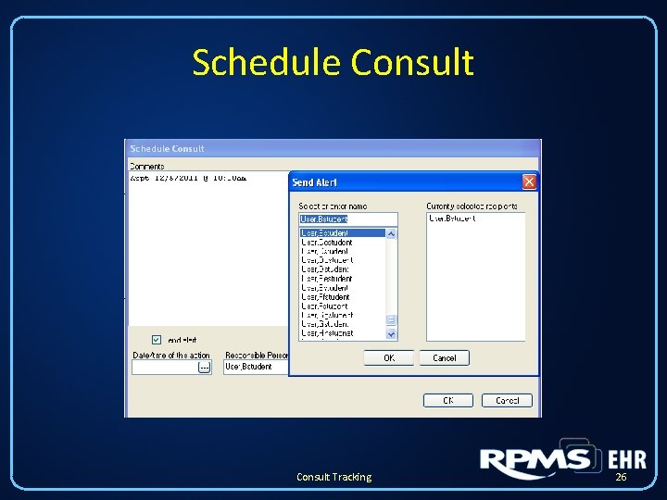Click the name list scrollbar thumb
Screen dimensions: 667x500
pyautogui.click(x=391, y=319)
